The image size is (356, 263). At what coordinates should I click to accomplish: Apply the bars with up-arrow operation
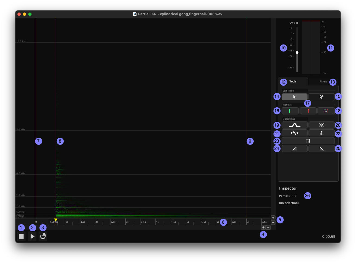pyautogui.click(x=322, y=133)
